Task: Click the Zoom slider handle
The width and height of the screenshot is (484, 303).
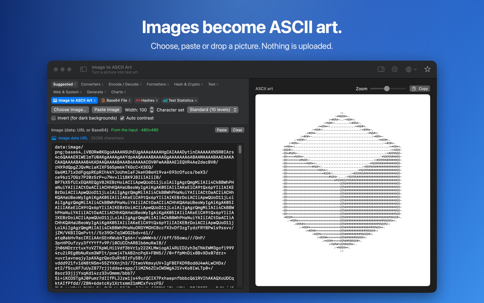Action: pos(387,89)
